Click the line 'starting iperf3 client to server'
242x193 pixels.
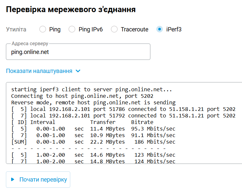click(x=92, y=90)
